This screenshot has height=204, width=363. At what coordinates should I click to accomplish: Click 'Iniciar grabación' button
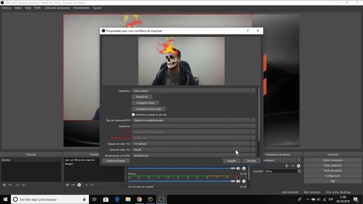[x=333, y=165]
